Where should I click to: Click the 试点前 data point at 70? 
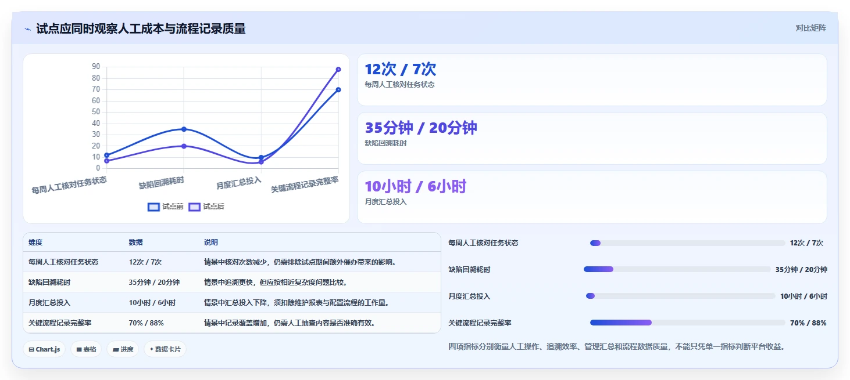pos(338,90)
